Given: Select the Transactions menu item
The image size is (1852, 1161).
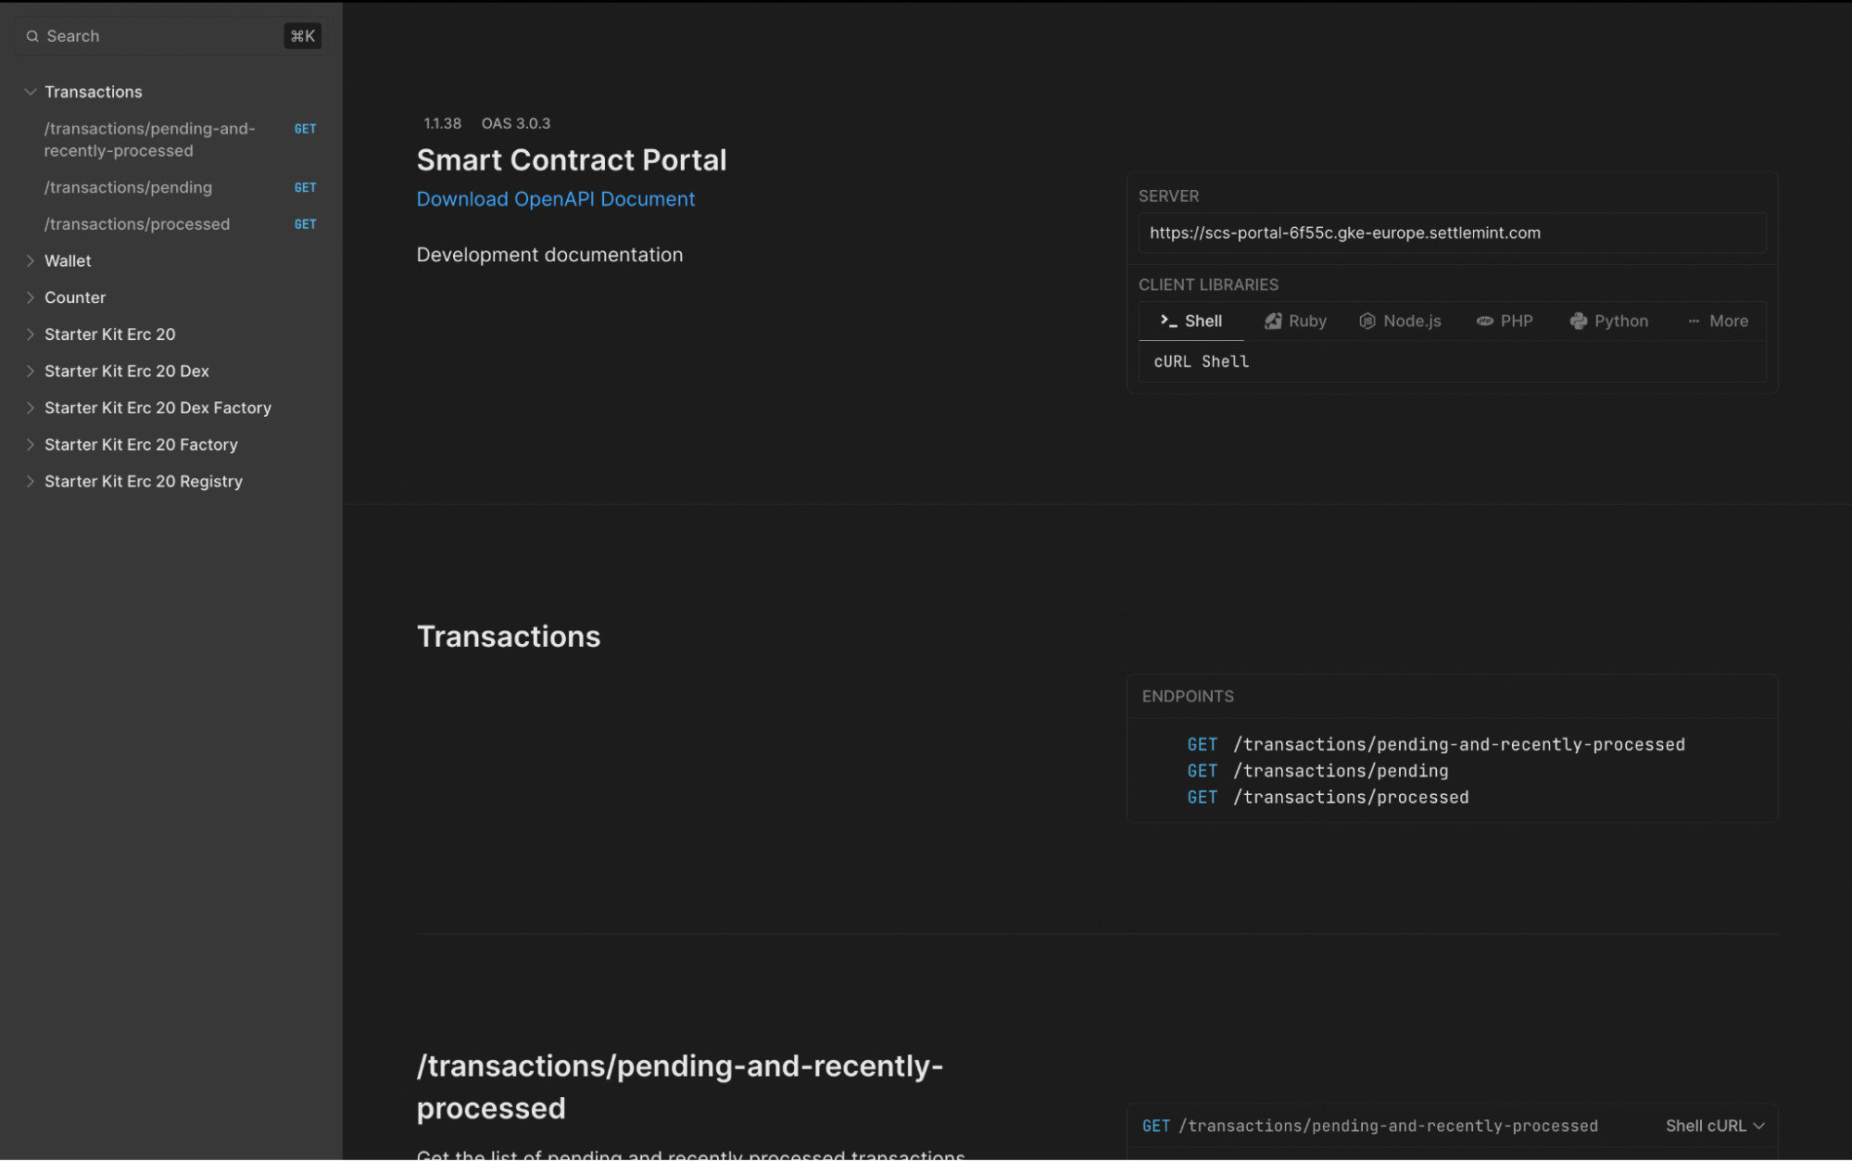Looking at the screenshot, I should click(x=93, y=91).
